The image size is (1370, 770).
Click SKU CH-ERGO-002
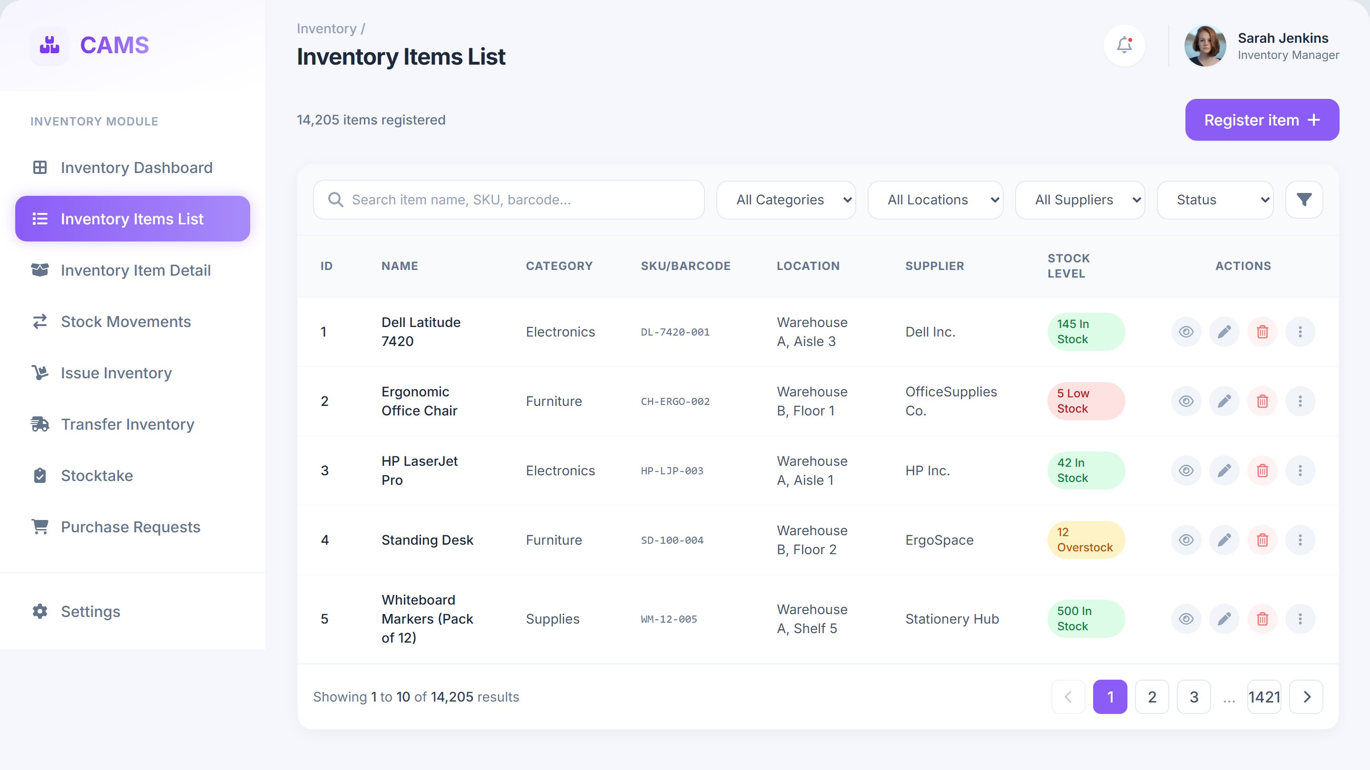pyautogui.click(x=675, y=401)
